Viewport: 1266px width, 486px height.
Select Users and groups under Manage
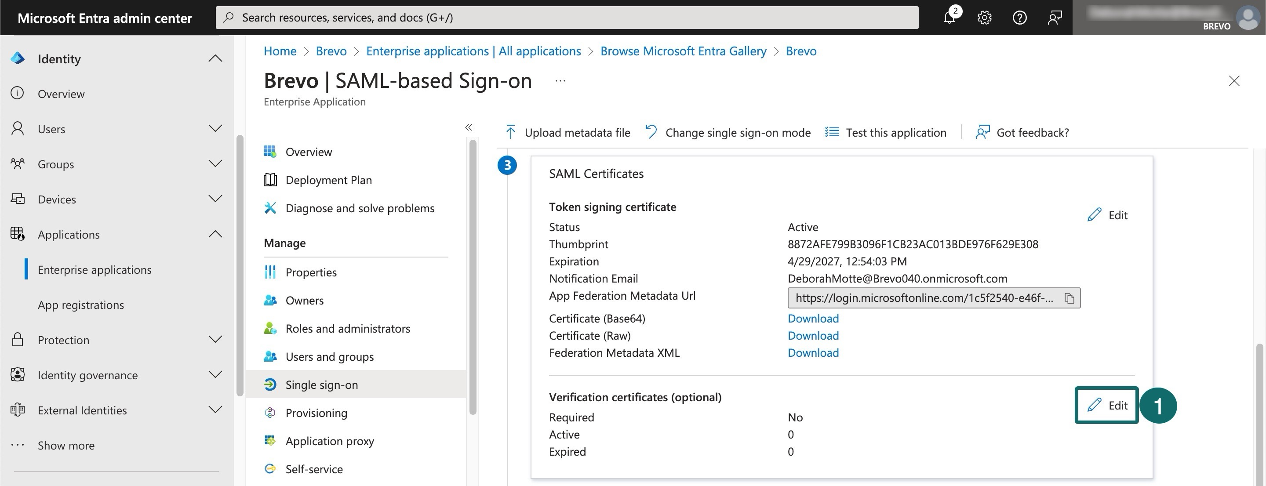point(329,356)
